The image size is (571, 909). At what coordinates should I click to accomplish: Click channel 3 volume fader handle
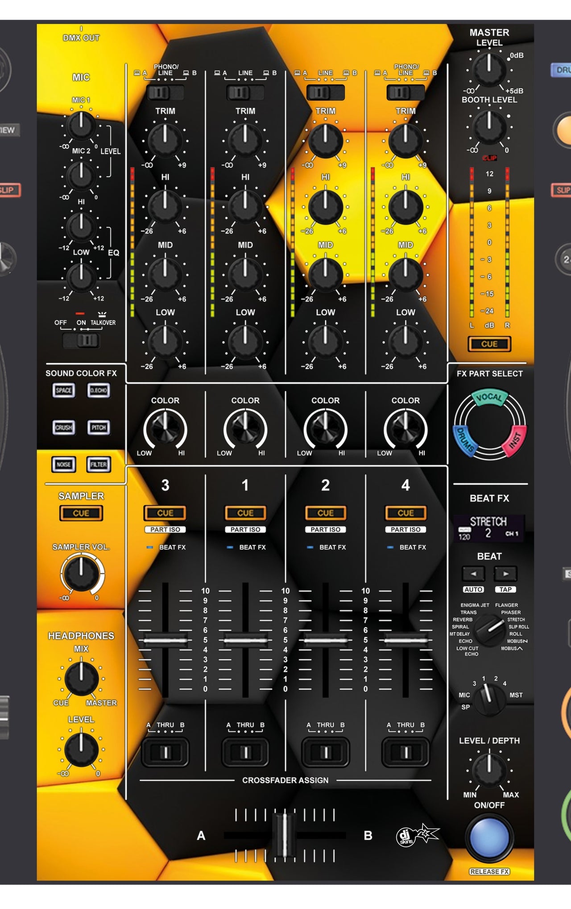pyautogui.click(x=165, y=640)
